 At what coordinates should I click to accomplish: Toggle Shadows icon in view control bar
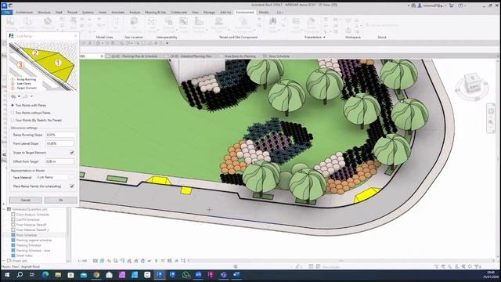pos(116,261)
